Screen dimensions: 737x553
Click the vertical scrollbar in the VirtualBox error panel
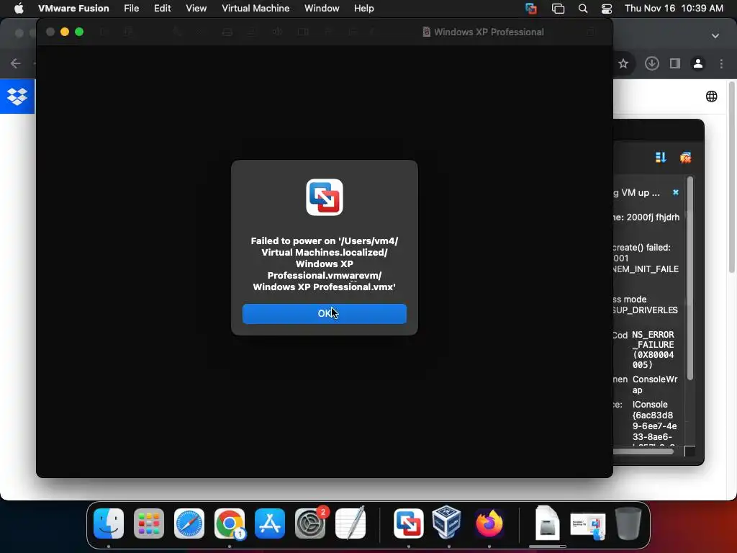689,279
